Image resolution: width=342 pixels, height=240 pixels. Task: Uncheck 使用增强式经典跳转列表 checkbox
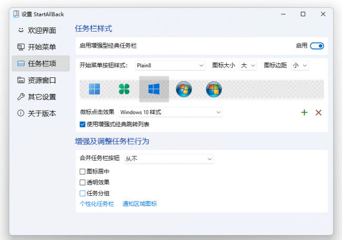(83, 124)
